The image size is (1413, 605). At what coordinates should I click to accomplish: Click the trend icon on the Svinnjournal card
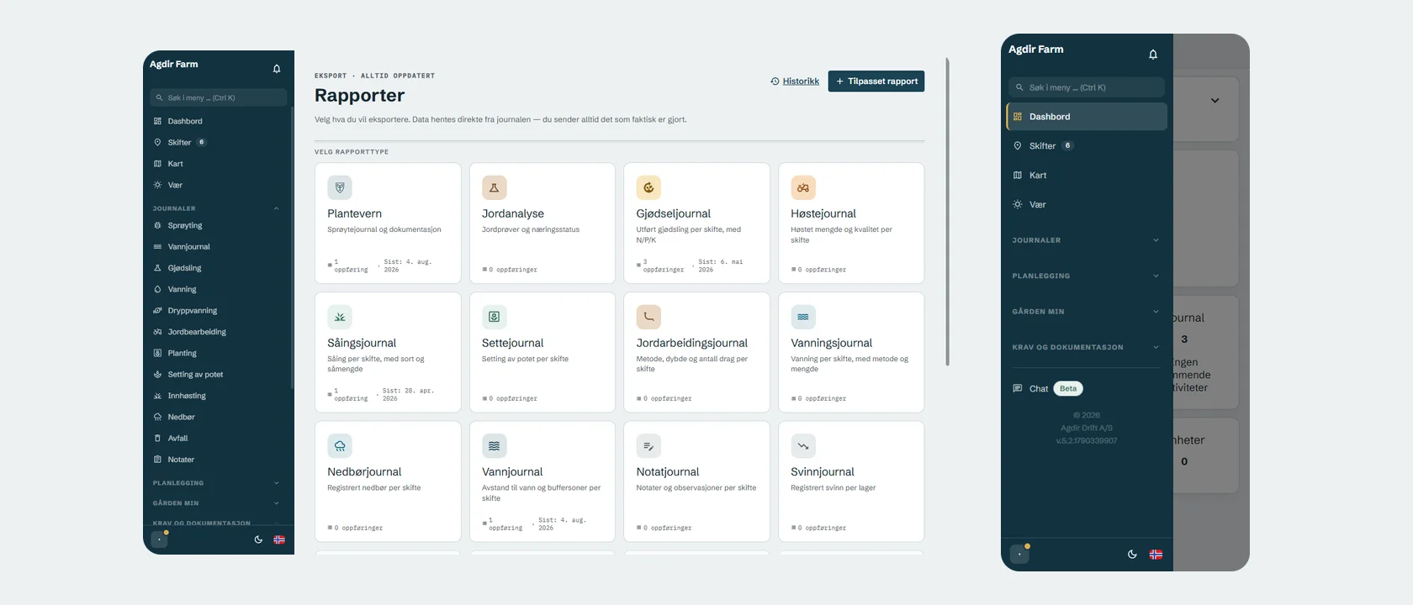pyautogui.click(x=803, y=446)
